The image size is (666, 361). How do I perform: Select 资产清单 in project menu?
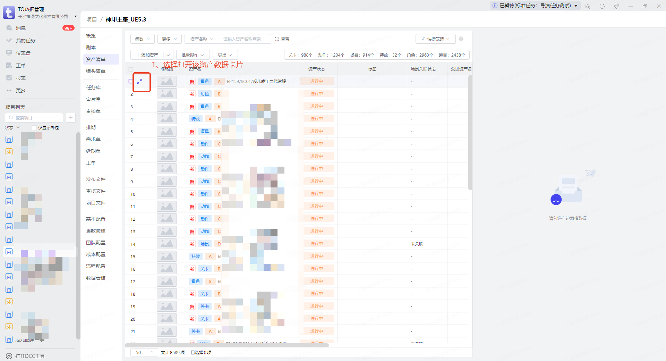101,59
